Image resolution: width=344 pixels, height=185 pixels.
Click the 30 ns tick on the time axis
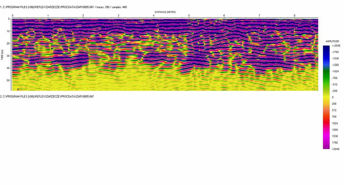click(x=8, y=56)
